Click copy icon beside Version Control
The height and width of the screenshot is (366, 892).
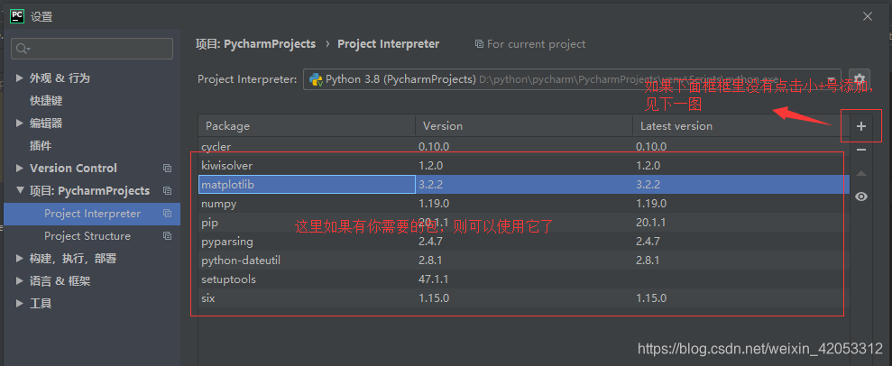(x=167, y=169)
